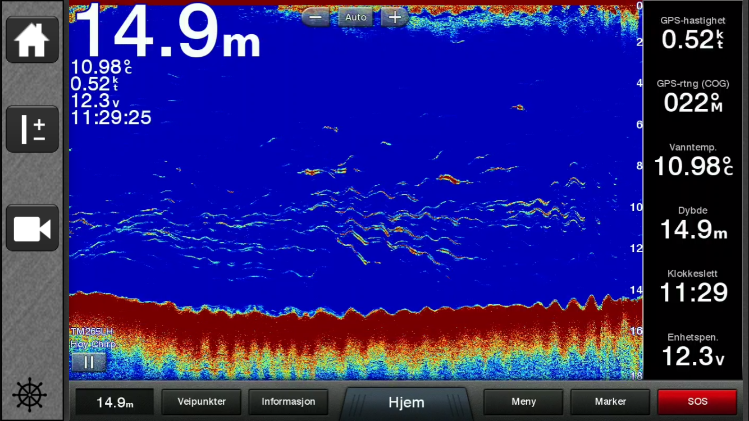Tap the Dybde 14.9 m data field
749x421 pixels.
(693, 223)
